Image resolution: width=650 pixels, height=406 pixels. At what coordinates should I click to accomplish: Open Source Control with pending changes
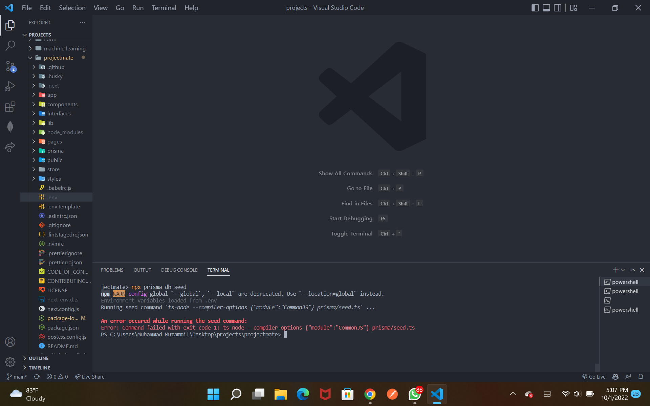pyautogui.click(x=10, y=66)
